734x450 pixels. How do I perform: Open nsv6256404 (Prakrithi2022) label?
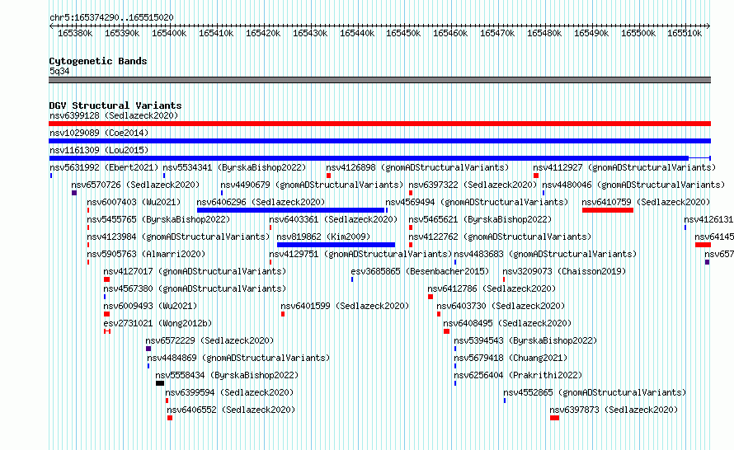(x=518, y=375)
